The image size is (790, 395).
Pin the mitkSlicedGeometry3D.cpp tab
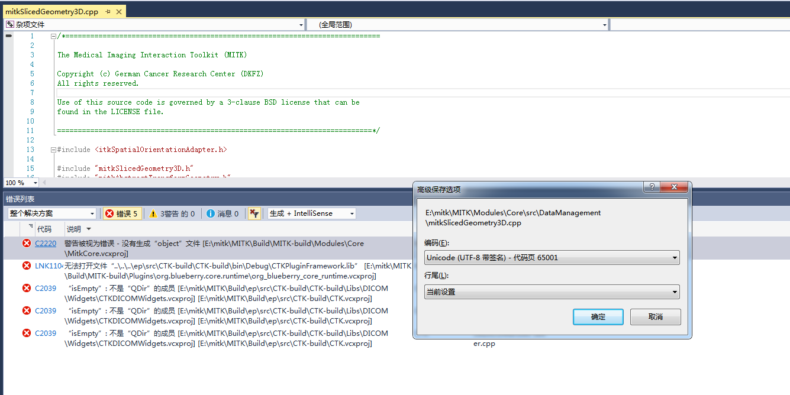pos(107,11)
